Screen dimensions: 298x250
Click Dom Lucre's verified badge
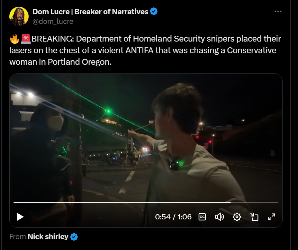point(154,11)
